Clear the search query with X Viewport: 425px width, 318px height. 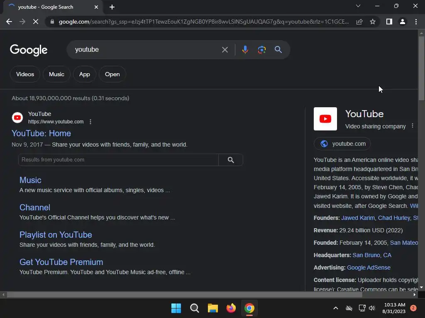click(x=225, y=50)
